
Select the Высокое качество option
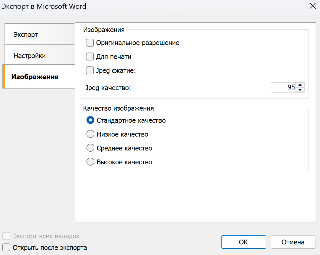pyautogui.click(x=90, y=162)
